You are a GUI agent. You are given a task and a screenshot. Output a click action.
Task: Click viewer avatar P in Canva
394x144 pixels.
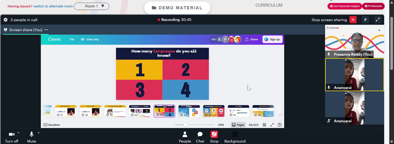tap(225, 39)
